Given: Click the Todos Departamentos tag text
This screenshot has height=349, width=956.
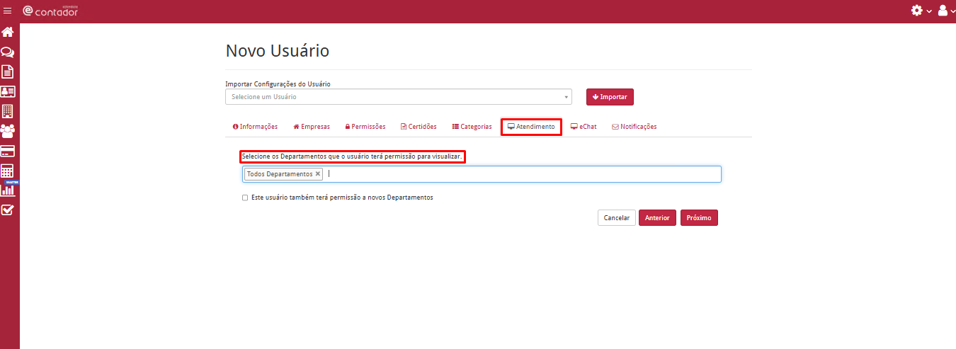Looking at the screenshot, I should tap(280, 174).
